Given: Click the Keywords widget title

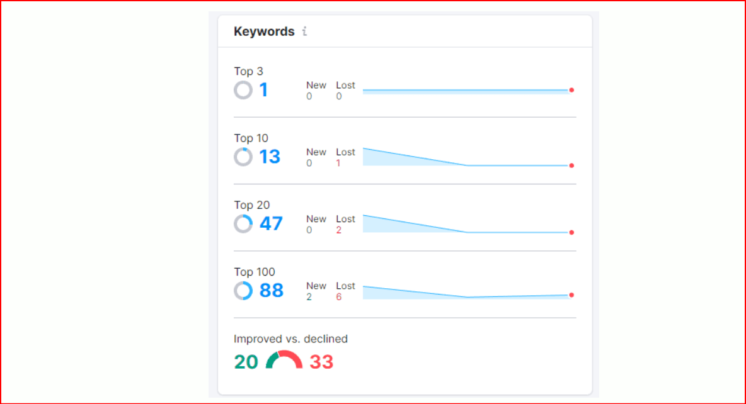Looking at the screenshot, I should [264, 31].
